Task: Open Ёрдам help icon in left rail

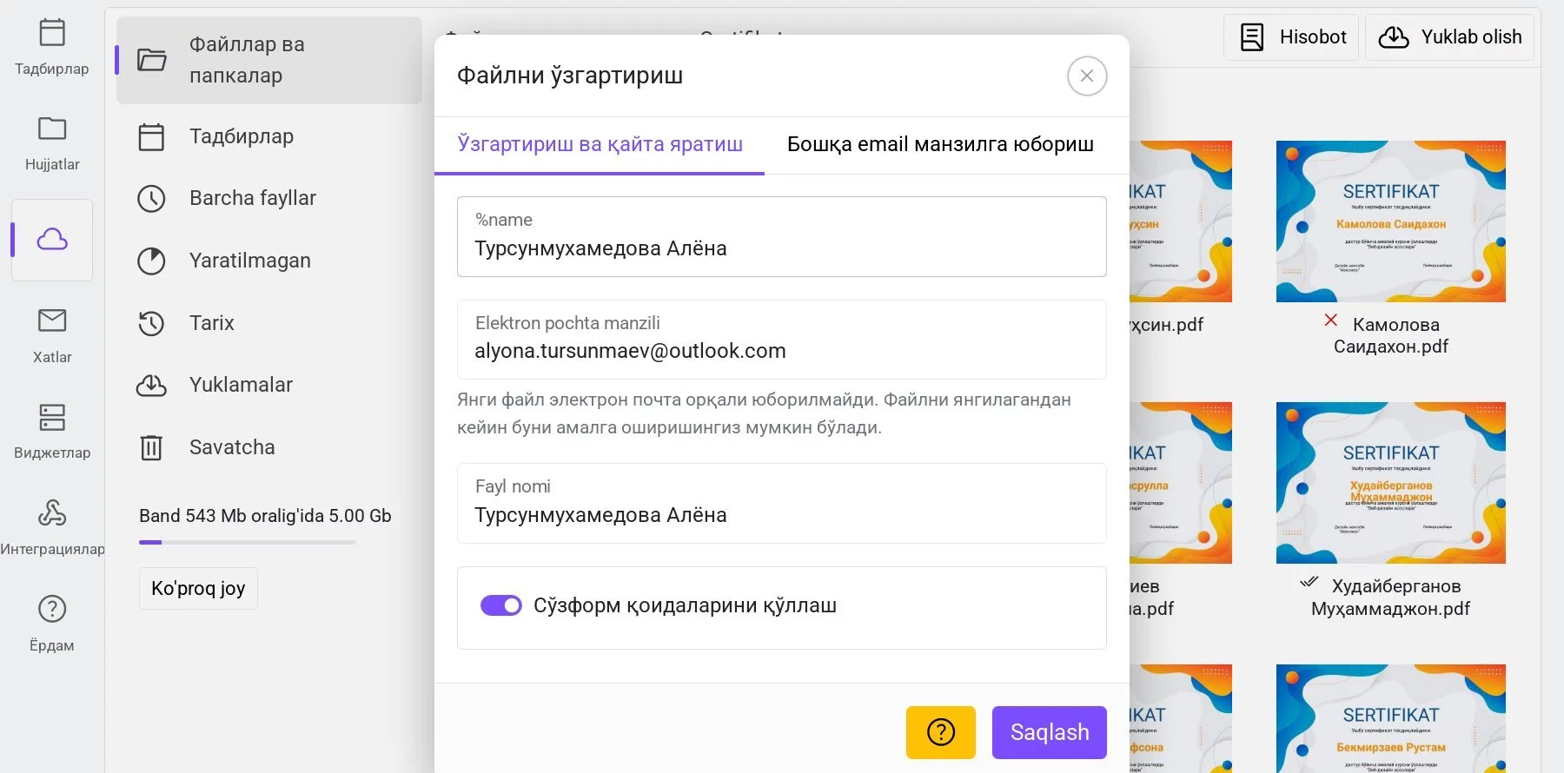Action: (x=52, y=609)
